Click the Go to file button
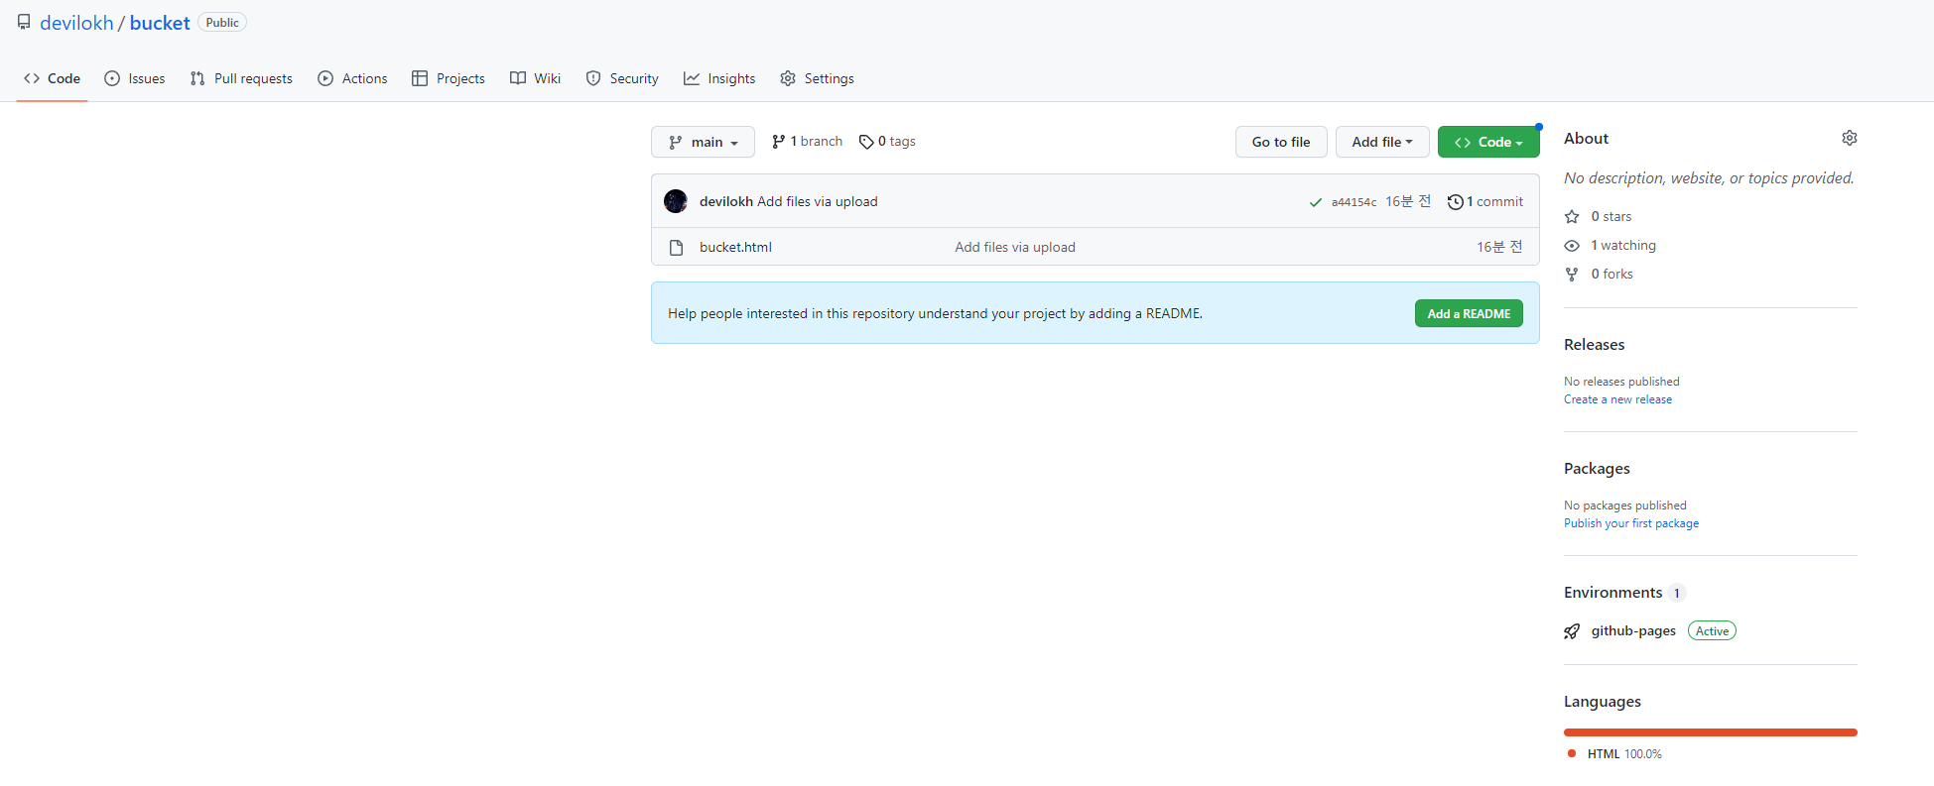 coord(1281,142)
